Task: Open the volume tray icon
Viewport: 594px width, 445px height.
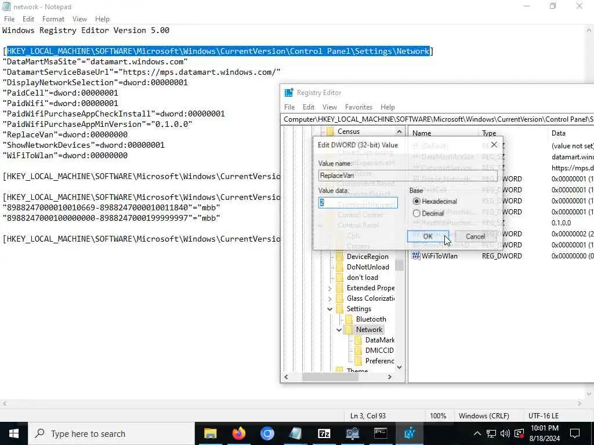Action: (505, 433)
